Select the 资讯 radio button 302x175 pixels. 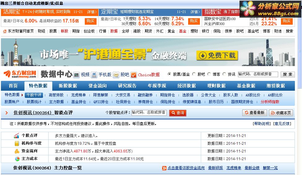point(224,74)
